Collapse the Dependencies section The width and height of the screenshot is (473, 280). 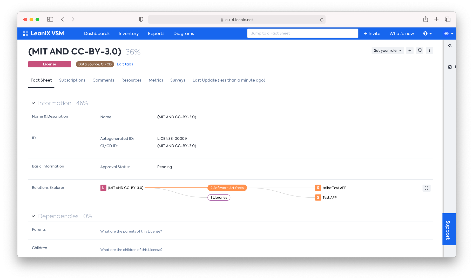[x=33, y=216]
